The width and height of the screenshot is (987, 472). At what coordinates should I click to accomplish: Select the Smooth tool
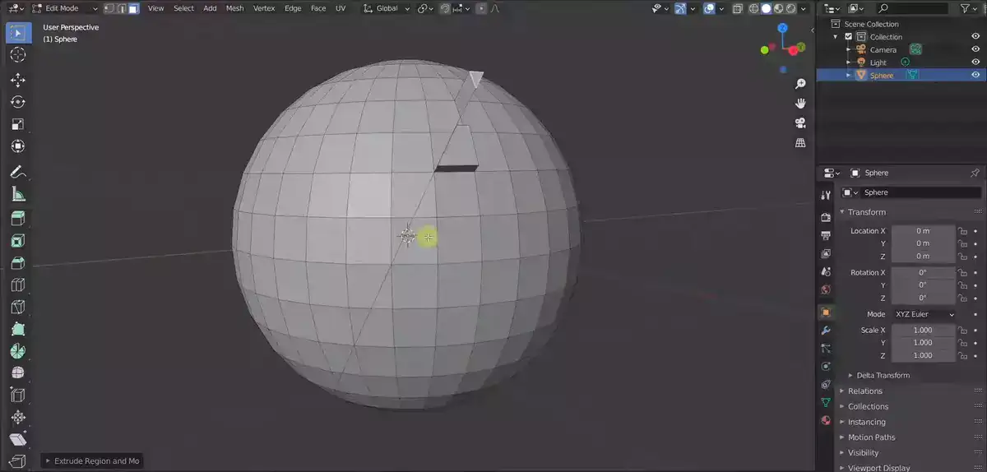[x=17, y=373]
